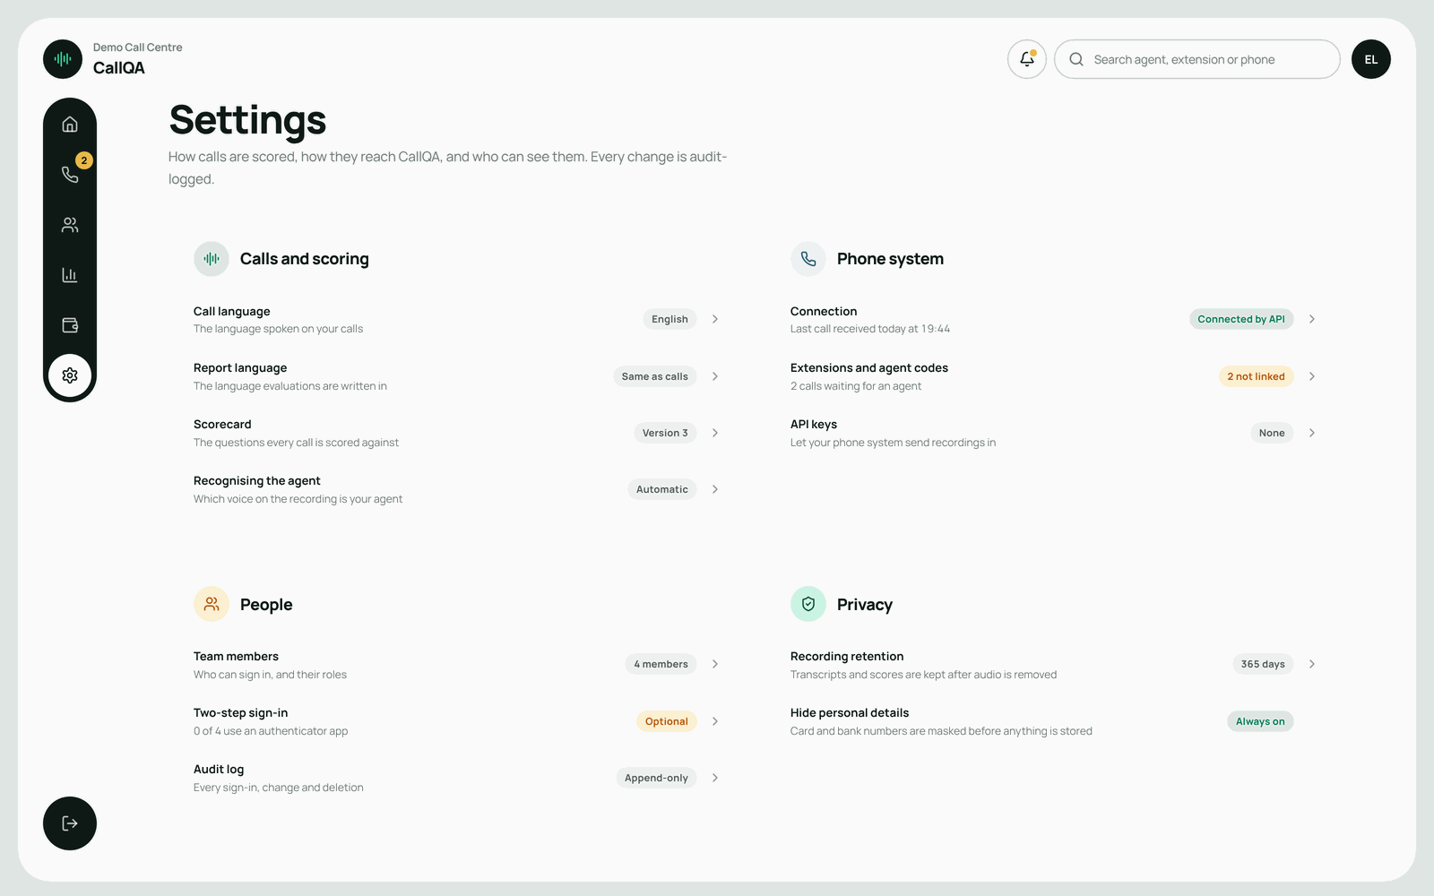The image size is (1434, 896).
Task: Open the Audit log chevron
Action: [x=715, y=778]
